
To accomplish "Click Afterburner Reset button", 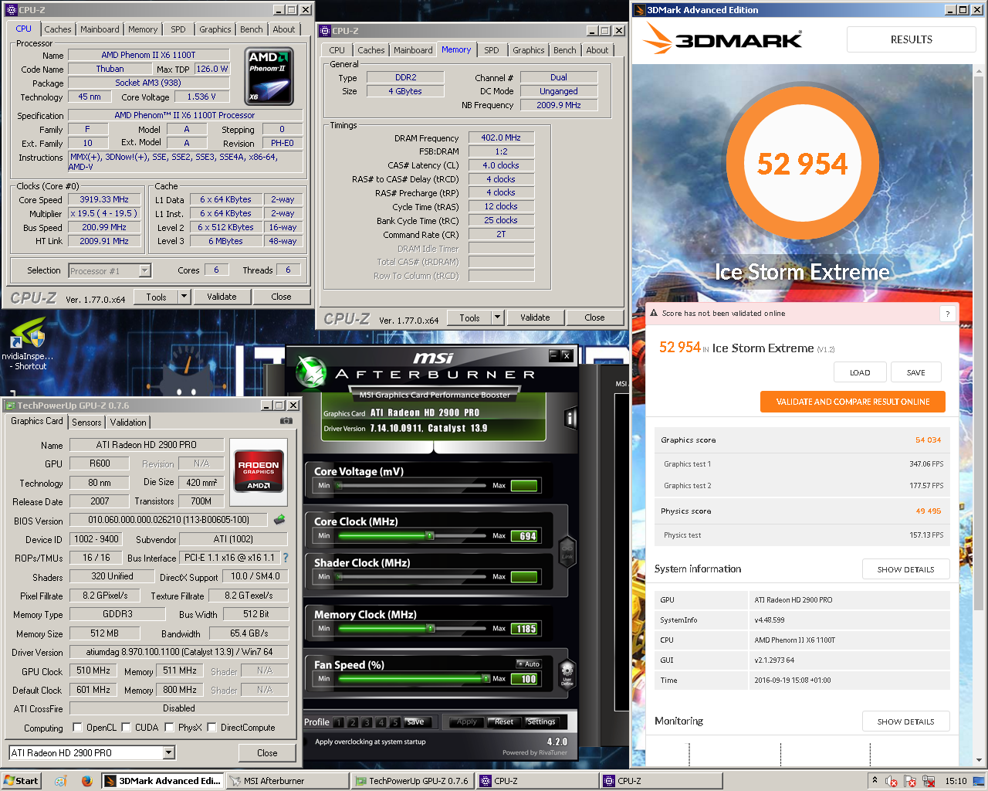I will point(504,722).
